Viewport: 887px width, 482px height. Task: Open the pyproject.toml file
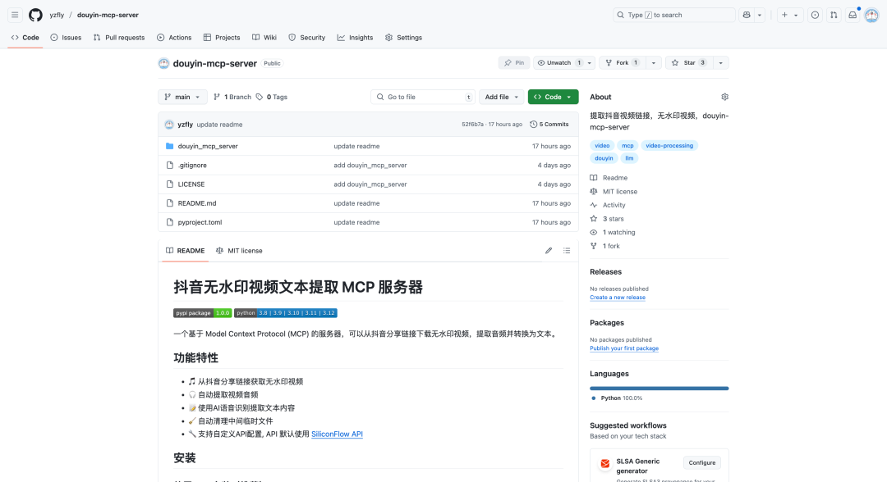point(200,222)
